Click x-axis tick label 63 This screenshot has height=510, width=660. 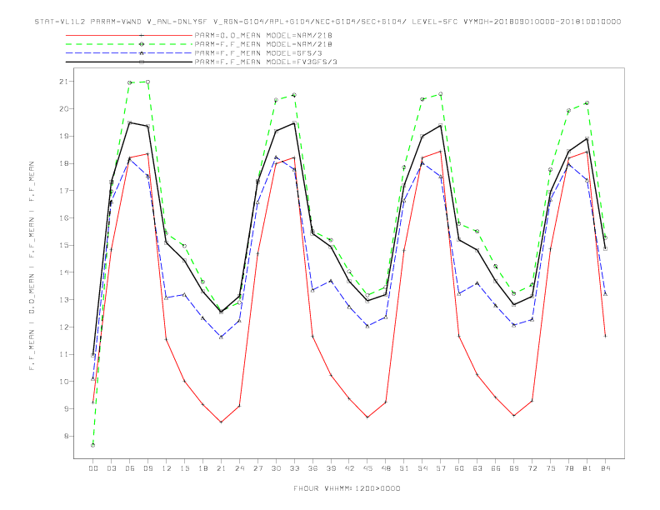(477, 468)
